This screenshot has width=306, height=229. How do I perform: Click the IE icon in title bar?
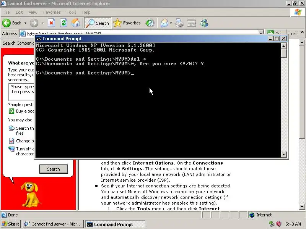pyautogui.click(x=3, y=3)
